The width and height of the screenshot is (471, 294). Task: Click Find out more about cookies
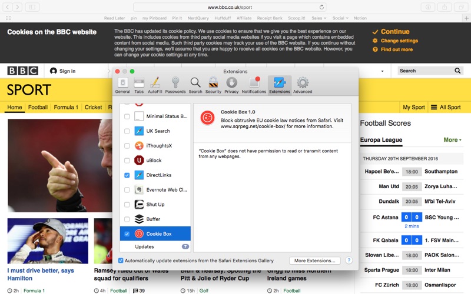tap(393, 49)
